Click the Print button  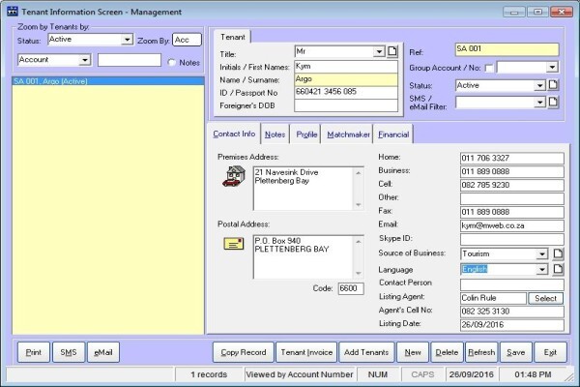[x=34, y=352]
